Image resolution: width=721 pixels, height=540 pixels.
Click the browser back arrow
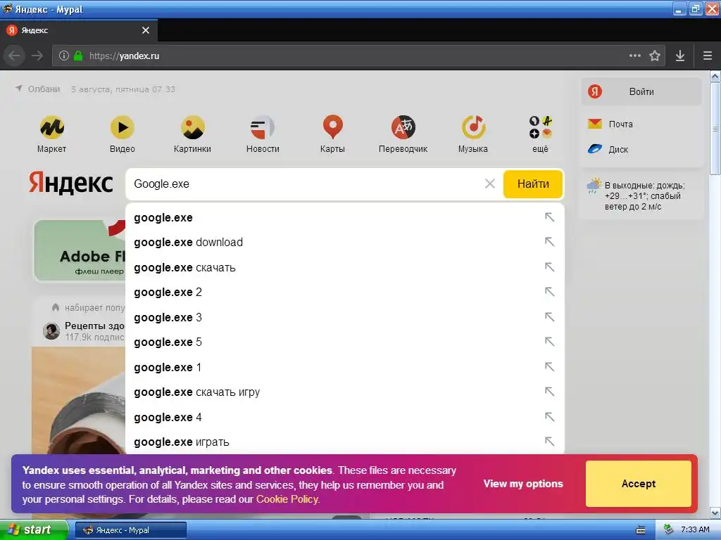(14, 56)
